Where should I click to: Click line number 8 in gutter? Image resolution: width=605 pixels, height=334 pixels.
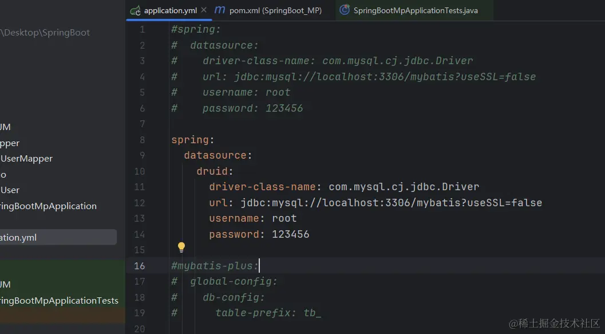[143, 140]
